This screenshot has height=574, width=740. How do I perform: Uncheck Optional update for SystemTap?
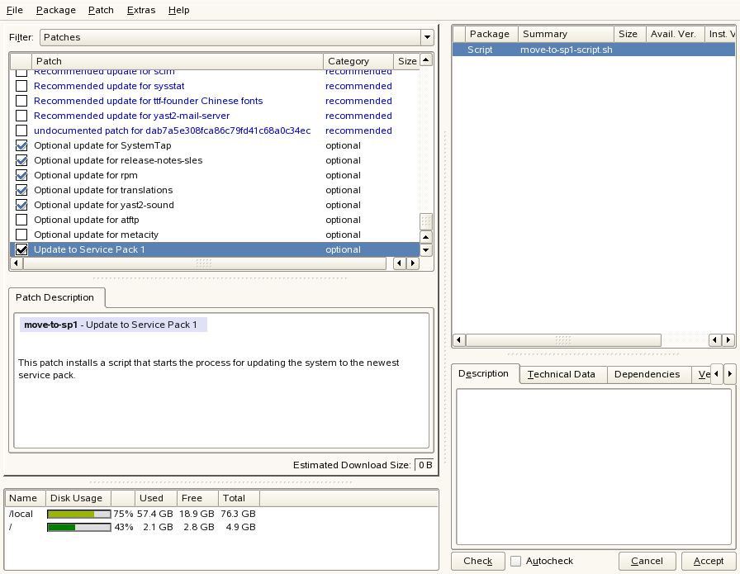[x=21, y=145]
